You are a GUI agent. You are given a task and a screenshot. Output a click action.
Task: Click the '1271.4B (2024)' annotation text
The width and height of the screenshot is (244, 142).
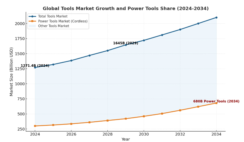(x=35, y=66)
